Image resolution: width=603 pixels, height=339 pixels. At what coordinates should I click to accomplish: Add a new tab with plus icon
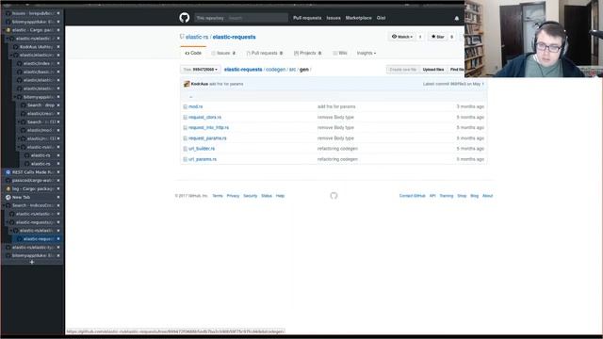(32, 262)
